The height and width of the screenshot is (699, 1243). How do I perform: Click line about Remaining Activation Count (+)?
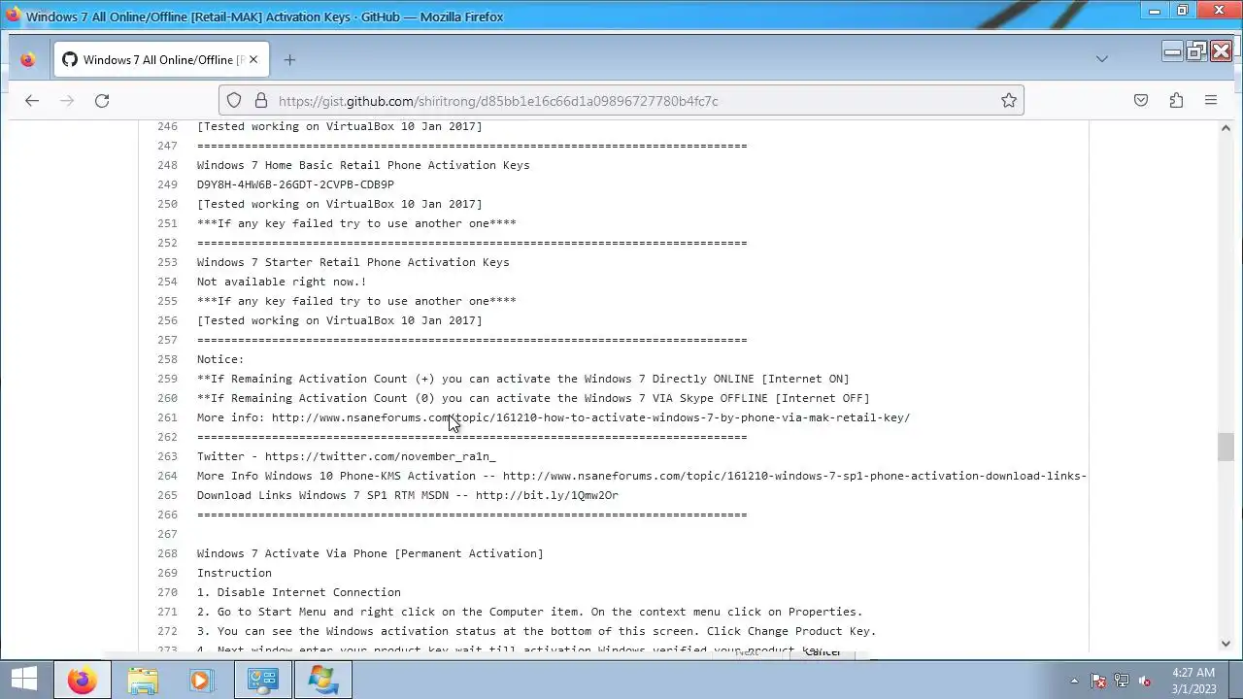pyautogui.click(x=522, y=379)
